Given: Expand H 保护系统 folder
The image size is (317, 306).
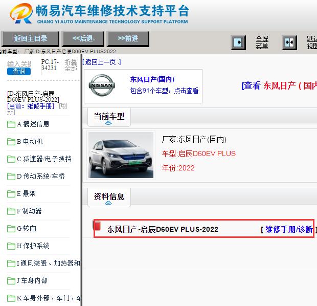Looking at the screenshot, I should click(28, 246).
